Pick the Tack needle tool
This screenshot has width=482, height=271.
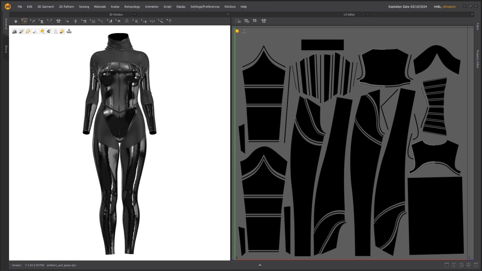[50, 21]
